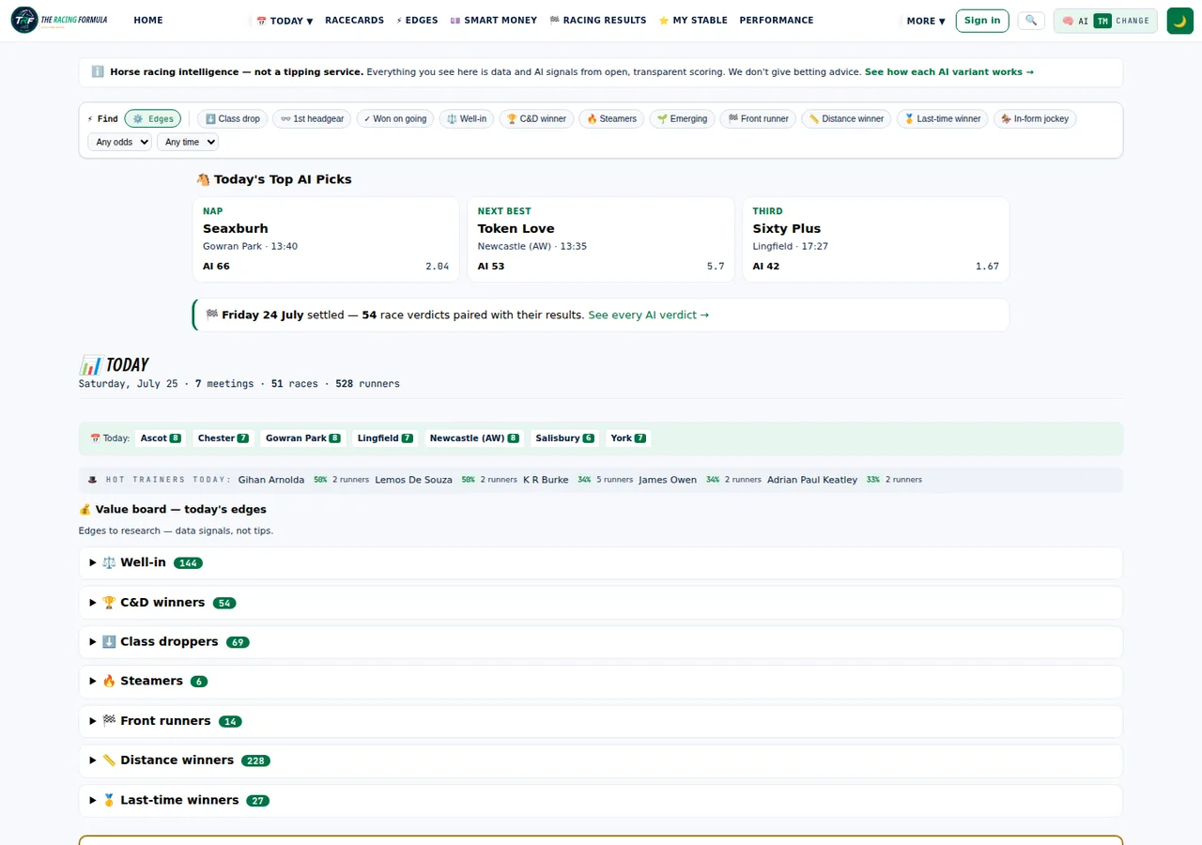Viewport: 1202px width, 845px height.
Task: Jump to Ascot meeting chip
Action: pyautogui.click(x=161, y=438)
